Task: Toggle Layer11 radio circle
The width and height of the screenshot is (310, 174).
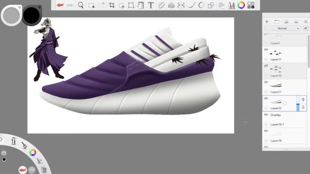Action: pos(266,59)
